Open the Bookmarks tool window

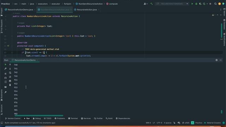1,95
